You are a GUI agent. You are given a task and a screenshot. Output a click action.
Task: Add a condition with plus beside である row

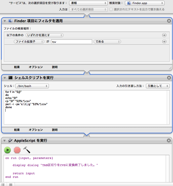click(x=164, y=42)
